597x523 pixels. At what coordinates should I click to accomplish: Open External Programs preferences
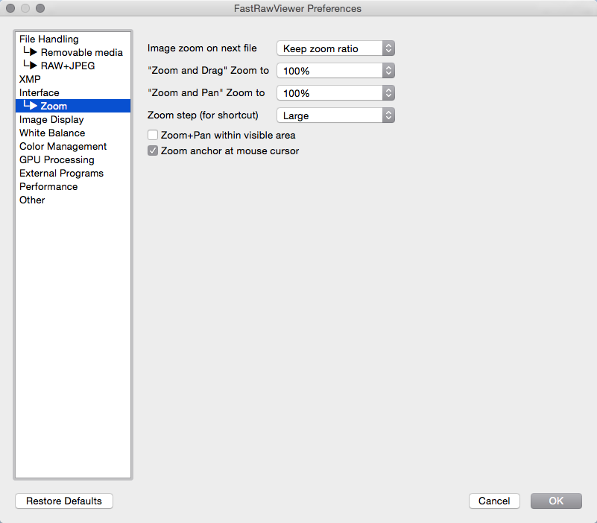point(73,173)
